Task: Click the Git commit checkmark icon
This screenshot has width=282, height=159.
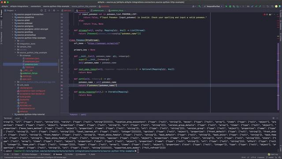Action: tap(256, 6)
